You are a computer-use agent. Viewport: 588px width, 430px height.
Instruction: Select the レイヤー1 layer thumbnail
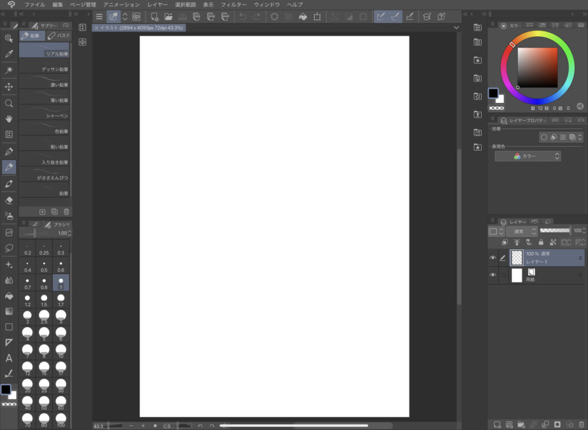click(x=517, y=258)
